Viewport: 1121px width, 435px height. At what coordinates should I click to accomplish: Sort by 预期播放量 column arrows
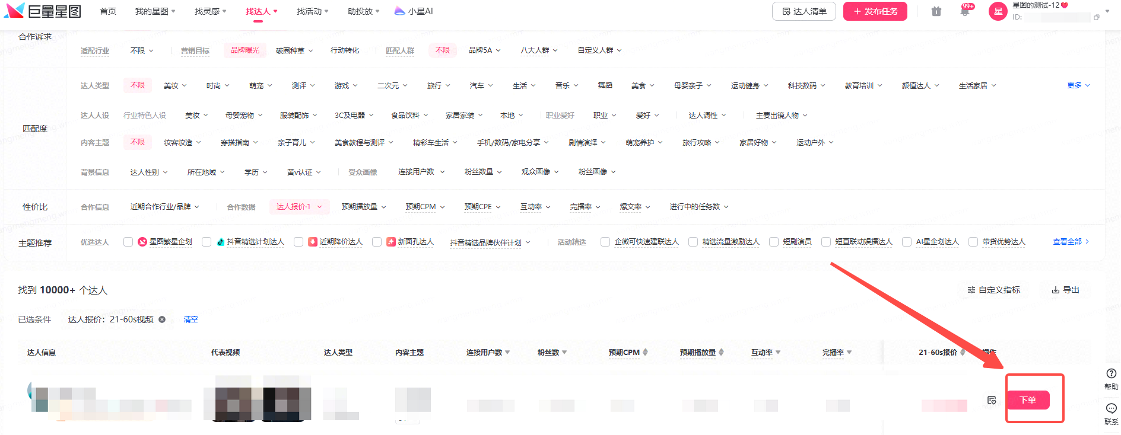(721, 352)
